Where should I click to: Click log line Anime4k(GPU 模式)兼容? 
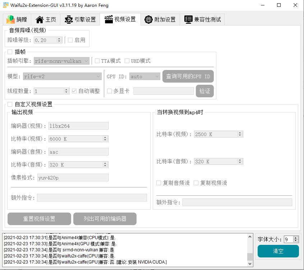(60, 244)
